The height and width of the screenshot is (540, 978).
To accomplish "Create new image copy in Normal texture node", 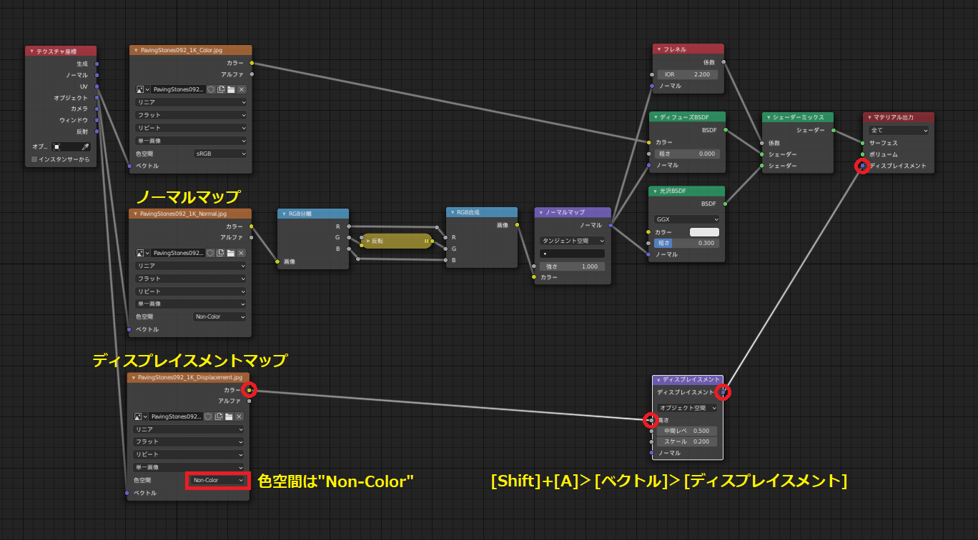I will [x=221, y=253].
